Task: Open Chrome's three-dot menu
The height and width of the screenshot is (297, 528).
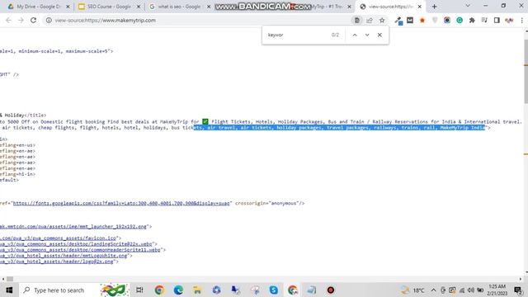Action: tap(522, 20)
